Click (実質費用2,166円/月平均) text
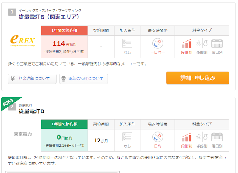 click(64, 146)
